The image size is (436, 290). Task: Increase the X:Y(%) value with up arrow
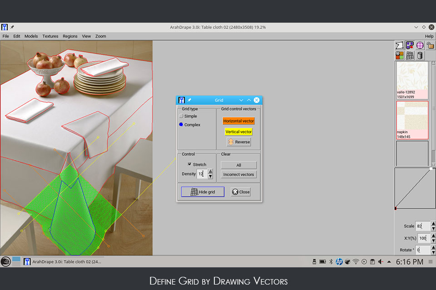click(433, 235)
